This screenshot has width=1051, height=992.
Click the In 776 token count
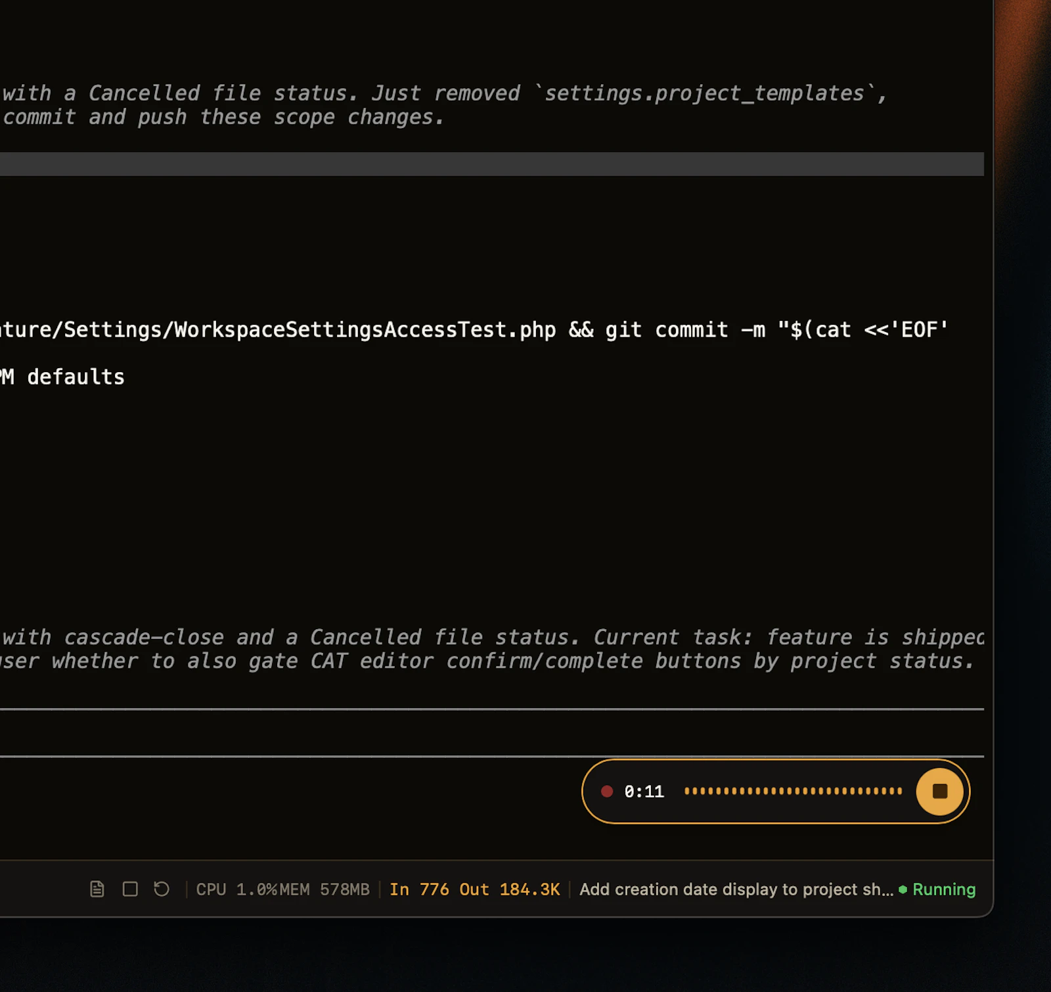pyautogui.click(x=419, y=889)
